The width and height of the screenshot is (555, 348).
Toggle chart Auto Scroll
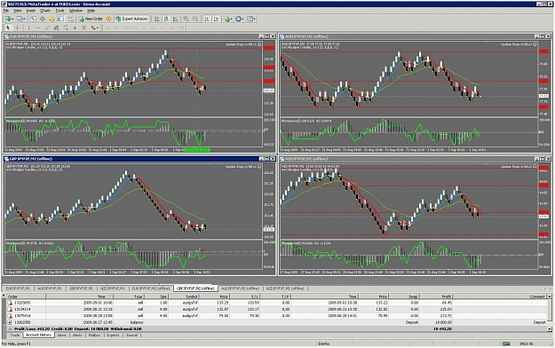(x=207, y=19)
